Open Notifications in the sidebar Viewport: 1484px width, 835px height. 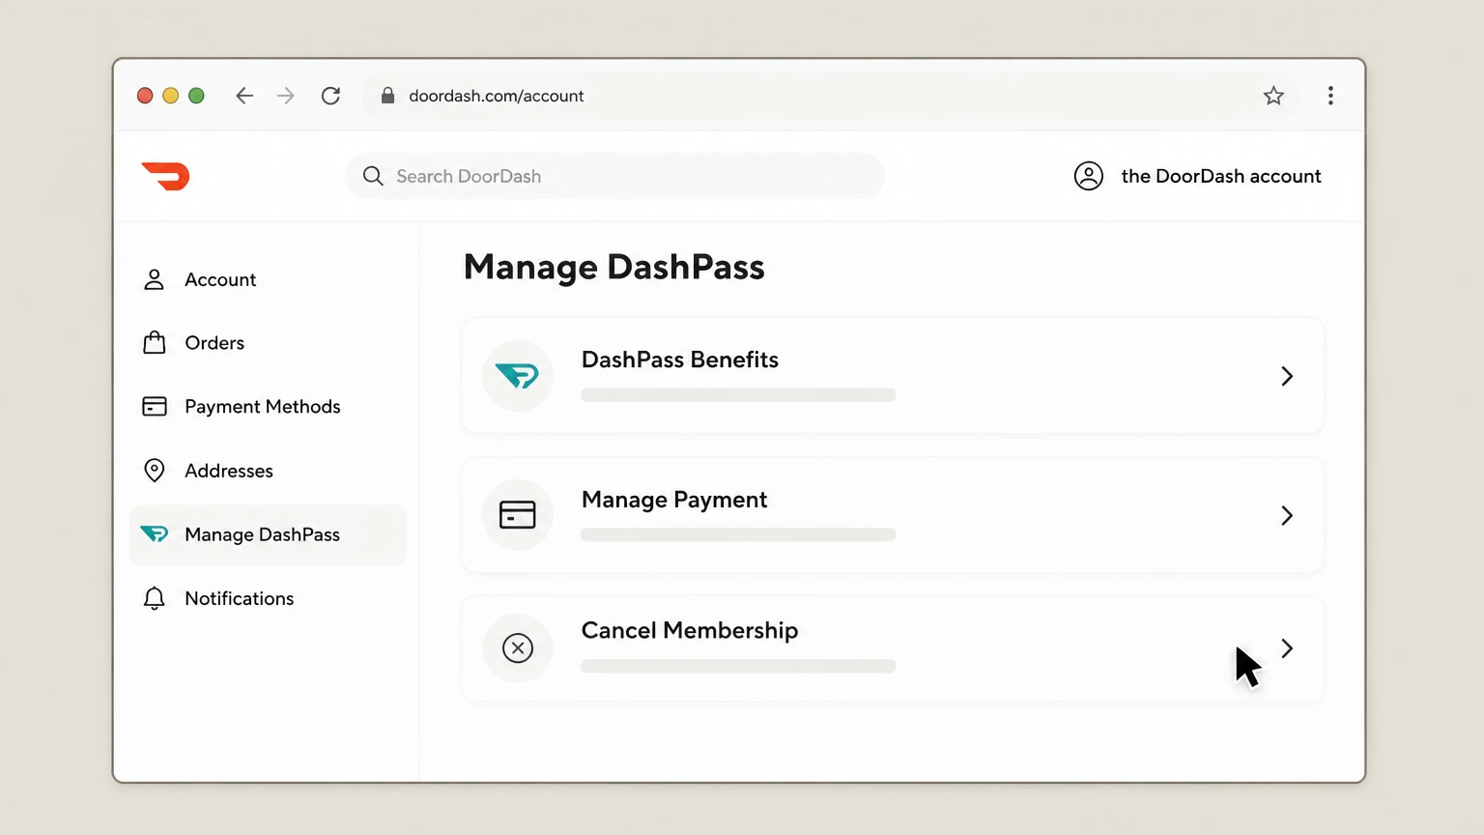(x=268, y=598)
